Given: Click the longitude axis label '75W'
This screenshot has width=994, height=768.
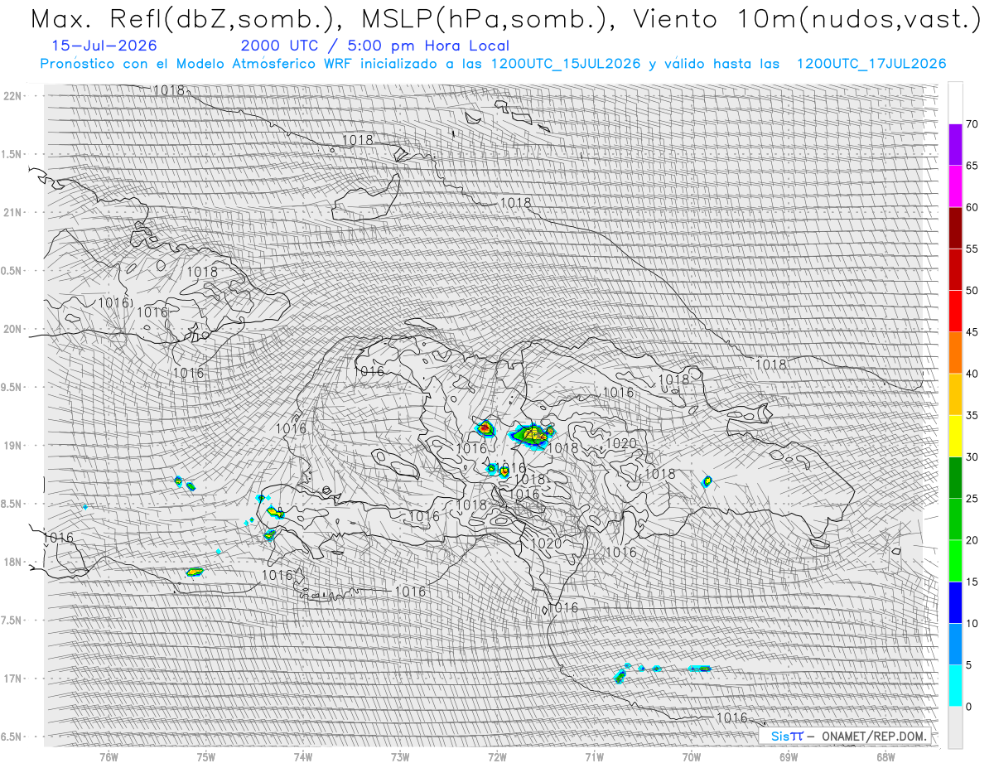Looking at the screenshot, I should [x=206, y=757].
